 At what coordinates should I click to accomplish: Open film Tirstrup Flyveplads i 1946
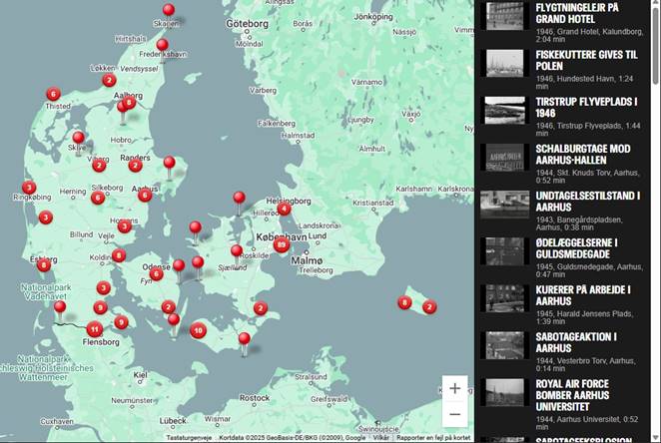coord(586,108)
